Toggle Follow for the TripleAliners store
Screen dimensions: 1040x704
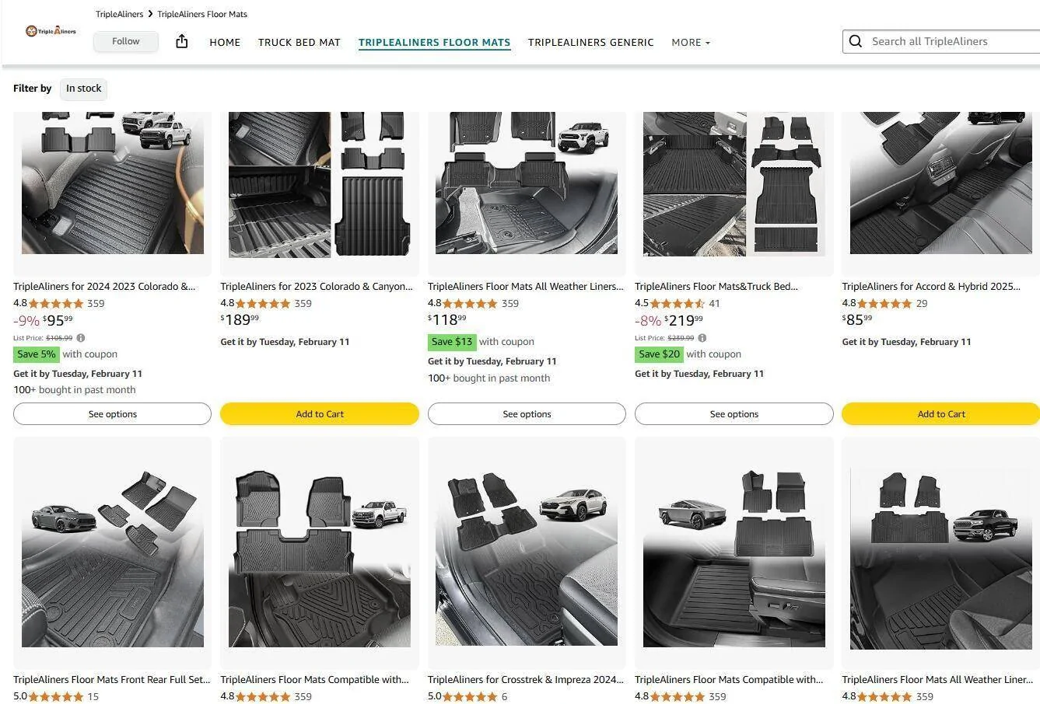tap(126, 41)
